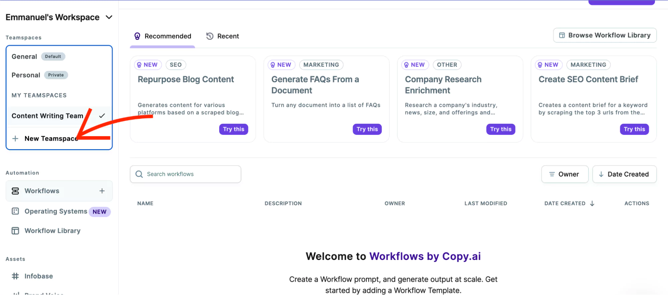The height and width of the screenshot is (295, 668).
Task: Open the Owner filter dropdown
Action: coord(565,174)
